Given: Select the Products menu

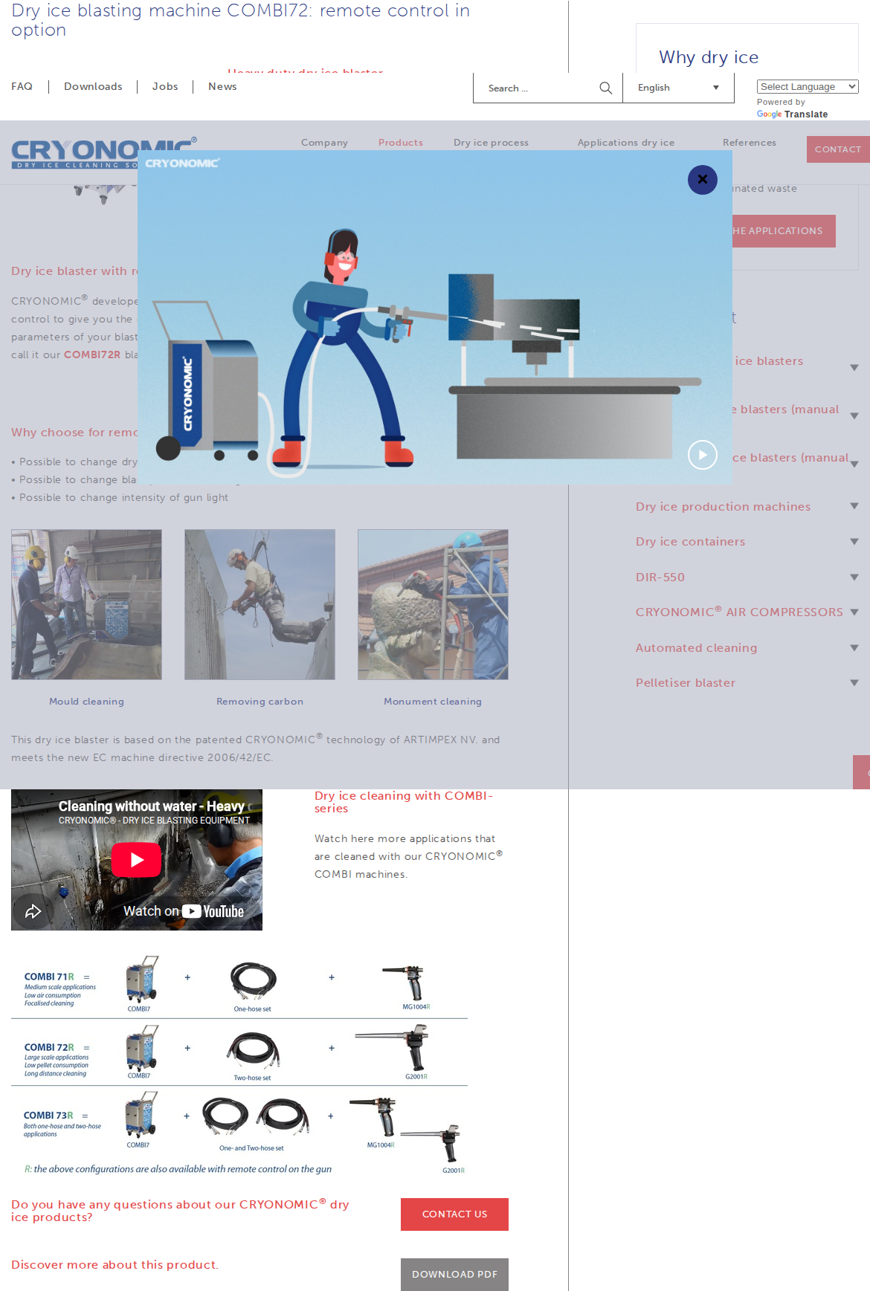Looking at the screenshot, I should point(400,143).
